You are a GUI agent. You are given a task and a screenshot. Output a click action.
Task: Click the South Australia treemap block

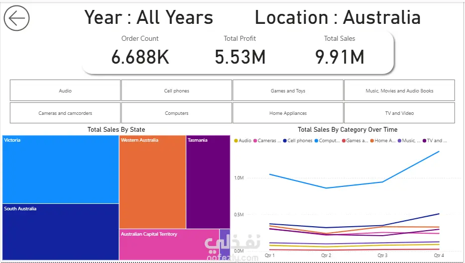[61, 232]
